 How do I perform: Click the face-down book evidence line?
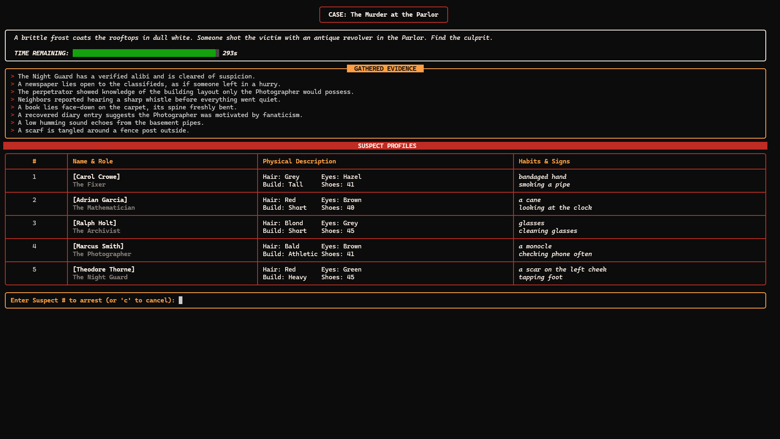[x=127, y=107]
